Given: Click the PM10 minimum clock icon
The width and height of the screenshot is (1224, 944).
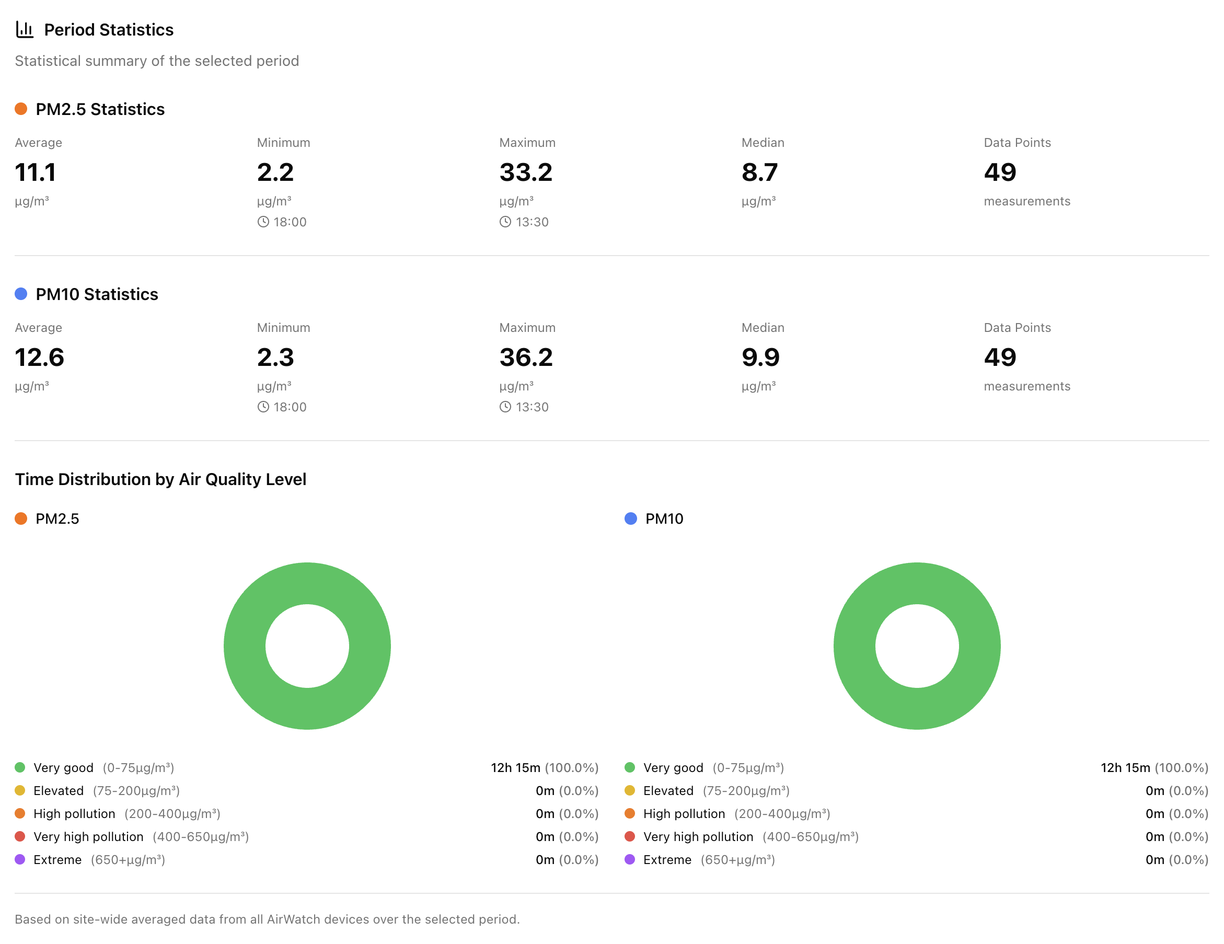Looking at the screenshot, I should pyautogui.click(x=263, y=407).
